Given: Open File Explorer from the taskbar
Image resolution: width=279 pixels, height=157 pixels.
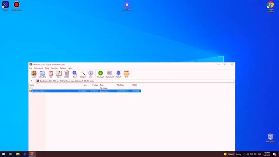Looking at the screenshot, I should click(18, 154).
